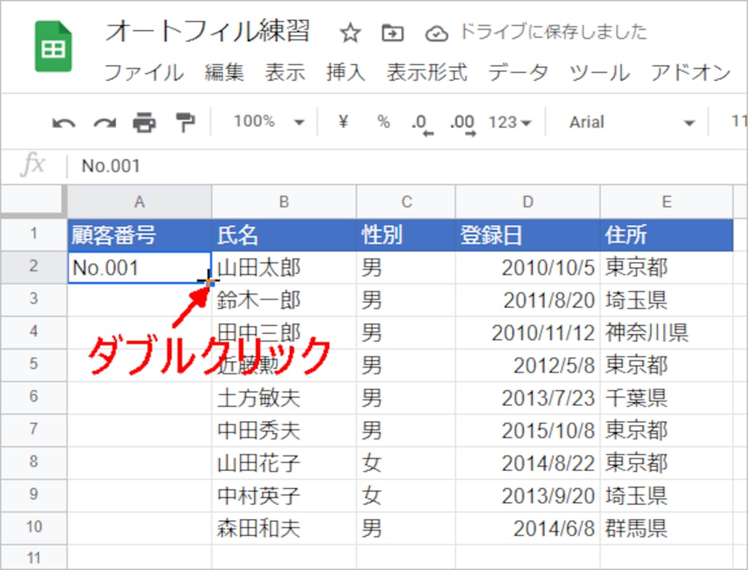Format as currency with yen button

click(x=342, y=122)
